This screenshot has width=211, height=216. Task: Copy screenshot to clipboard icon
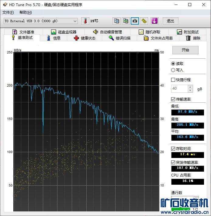(126, 21)
